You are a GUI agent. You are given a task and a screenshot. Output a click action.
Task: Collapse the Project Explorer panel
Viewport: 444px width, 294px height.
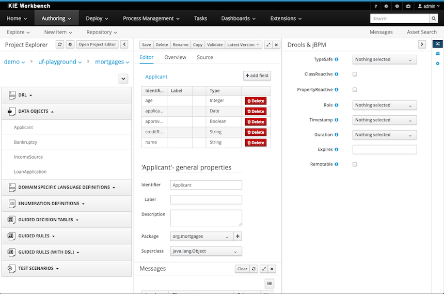tap(124, 45)
